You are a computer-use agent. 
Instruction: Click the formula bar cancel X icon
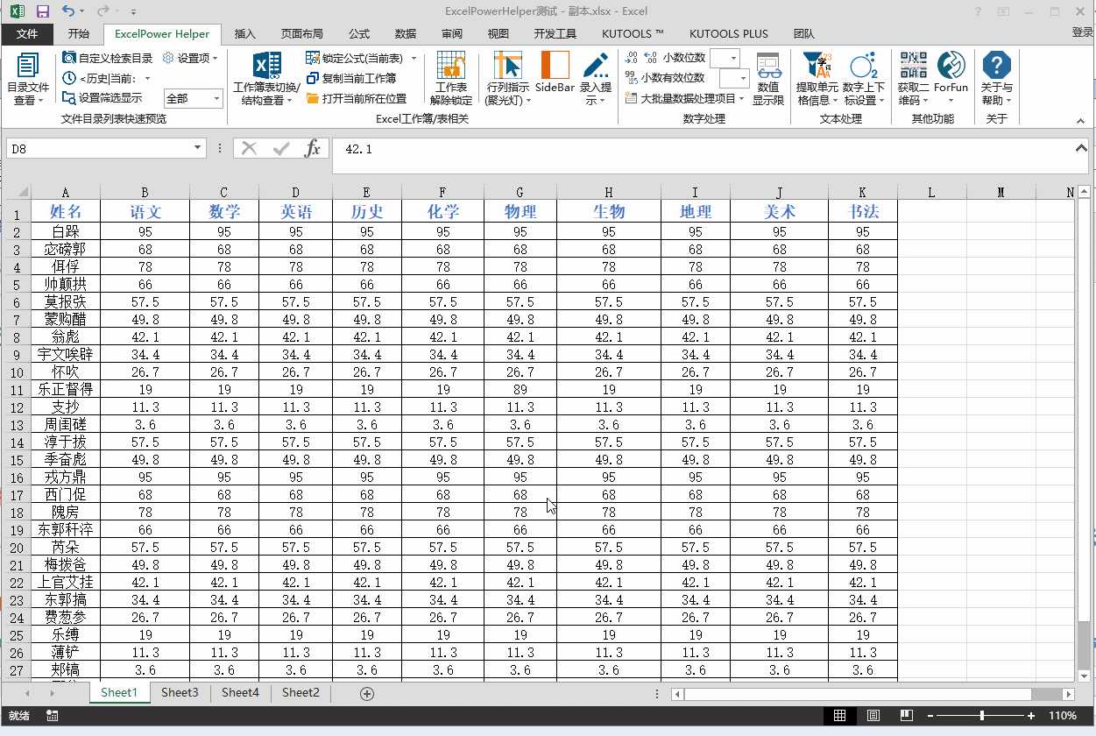(249, 149)
